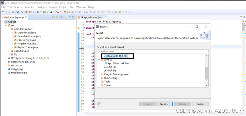Click the New Java Package icon
The height and width of the screenshot is (116, 246).
[26, 12]
